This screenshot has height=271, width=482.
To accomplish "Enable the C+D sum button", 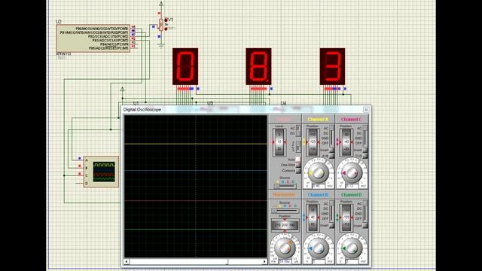I will 365,156.
